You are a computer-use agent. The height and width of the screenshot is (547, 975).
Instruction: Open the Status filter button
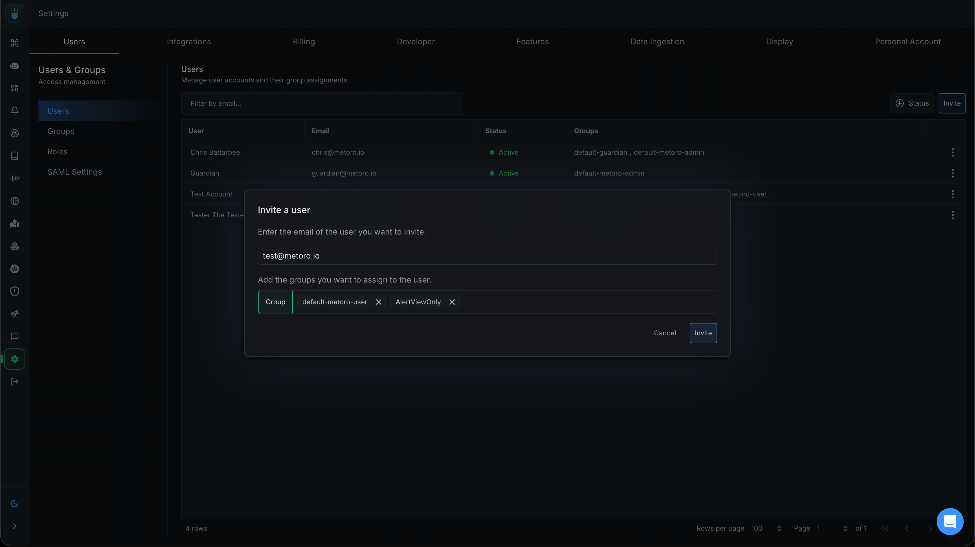(912, 103)
